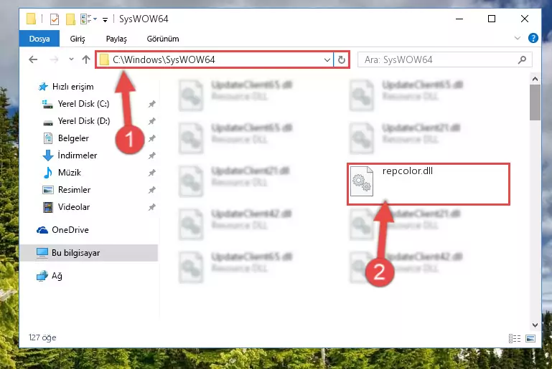Click the 127 öğe status bar text

tap(42, 337)
